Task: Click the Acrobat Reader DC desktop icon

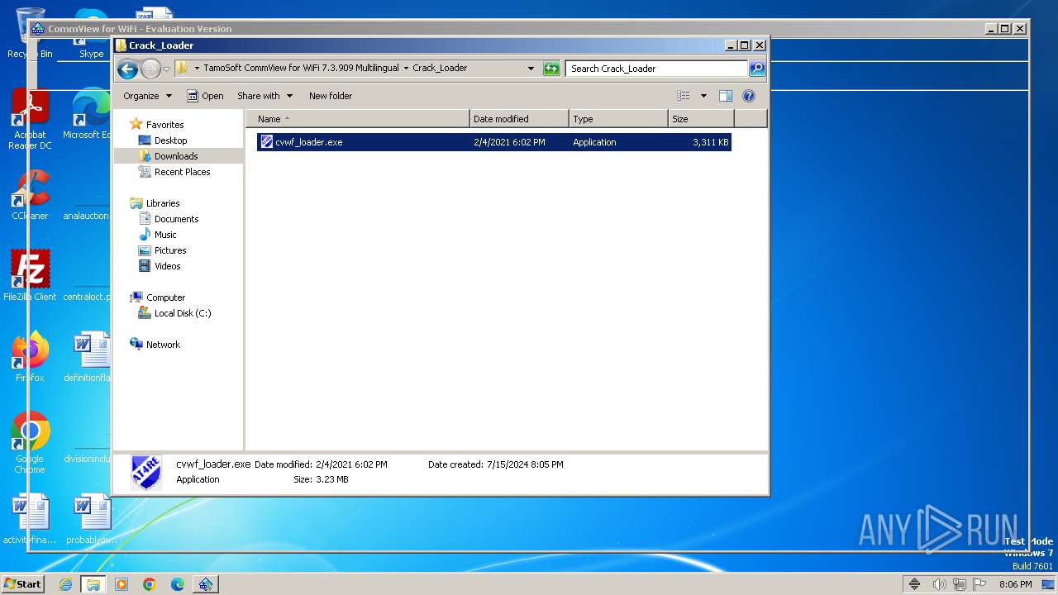Action: [x=30, y=120]
